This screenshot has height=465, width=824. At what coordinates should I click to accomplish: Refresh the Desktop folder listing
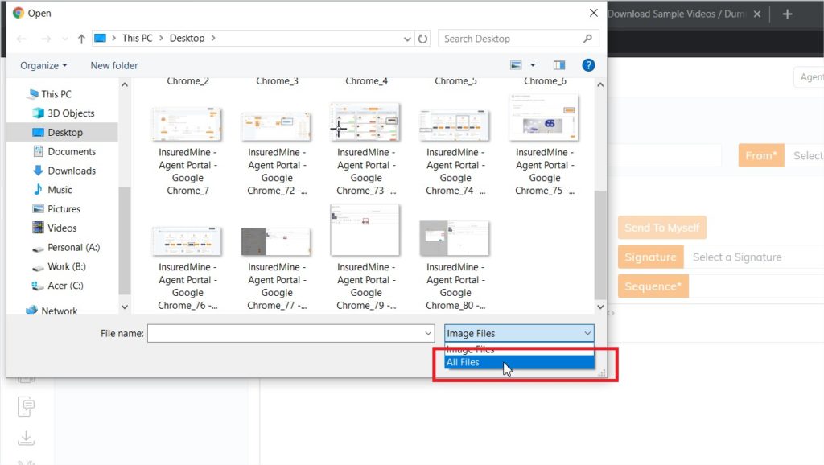point(422,39)
